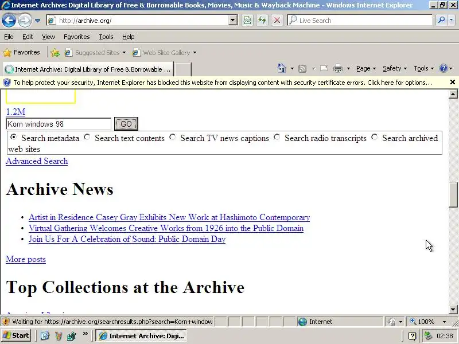Select Search metadata radio button

13,137
